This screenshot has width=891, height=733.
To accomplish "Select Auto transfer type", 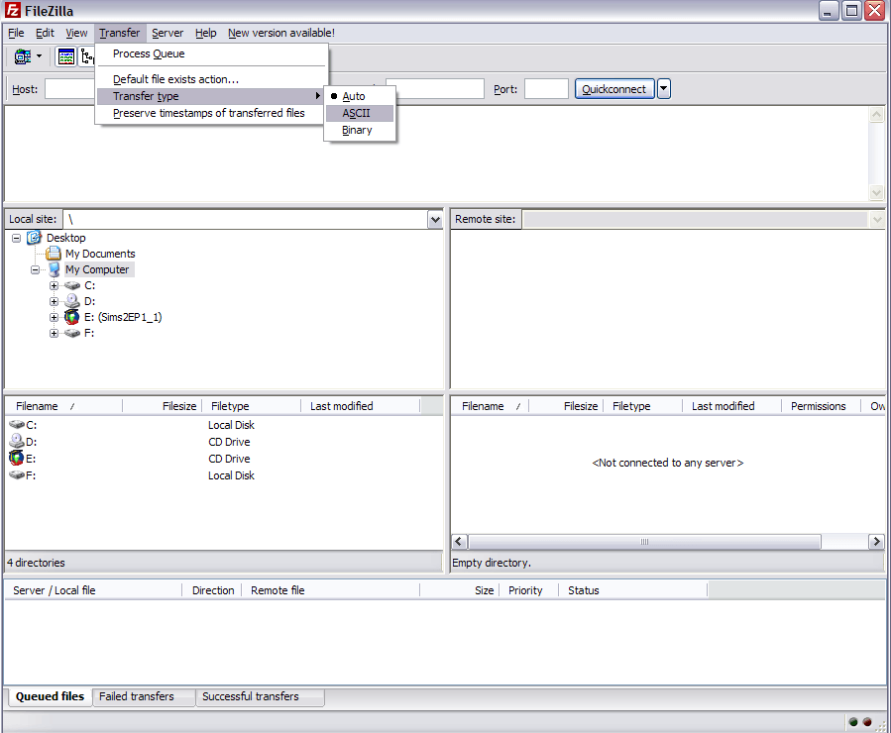I will pos(360,96).
